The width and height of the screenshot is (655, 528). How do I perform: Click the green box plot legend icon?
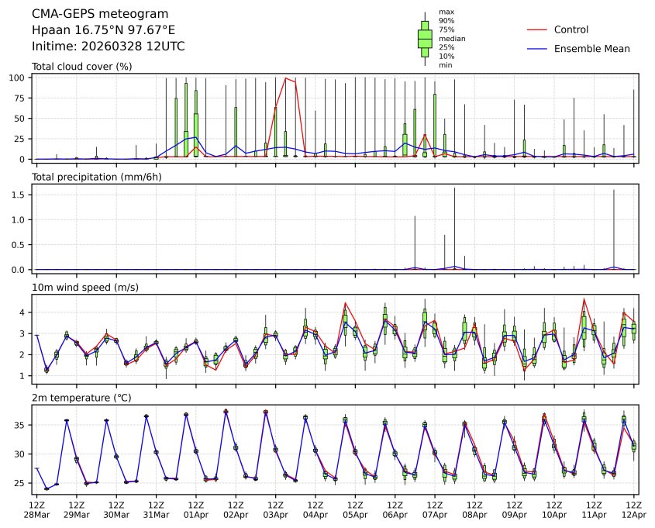(425, 38)
